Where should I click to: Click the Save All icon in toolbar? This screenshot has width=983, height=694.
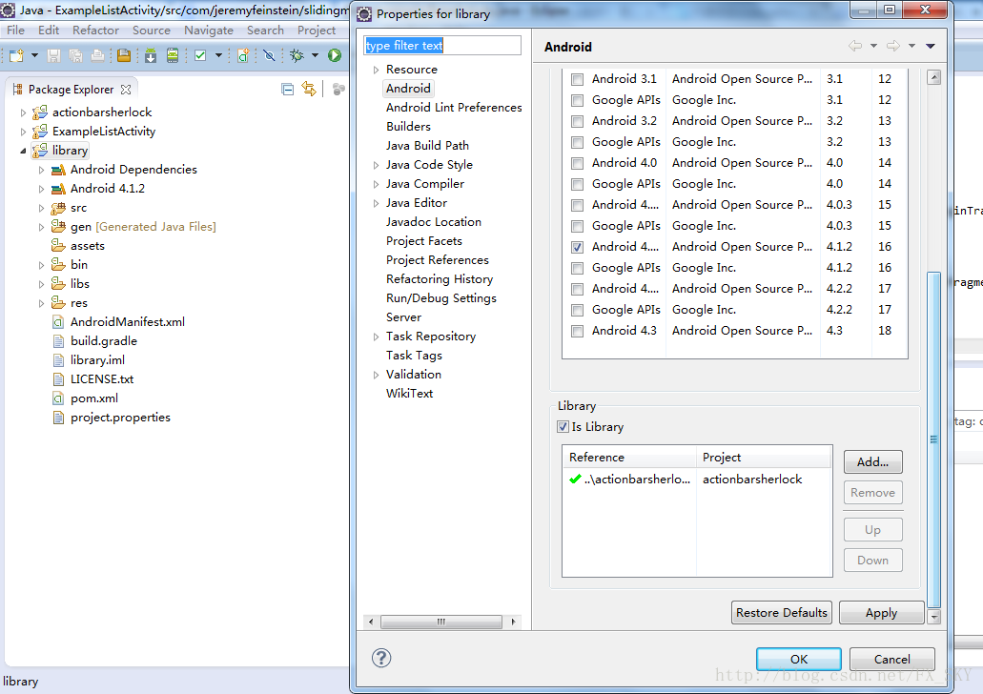[x=76, y=56]
